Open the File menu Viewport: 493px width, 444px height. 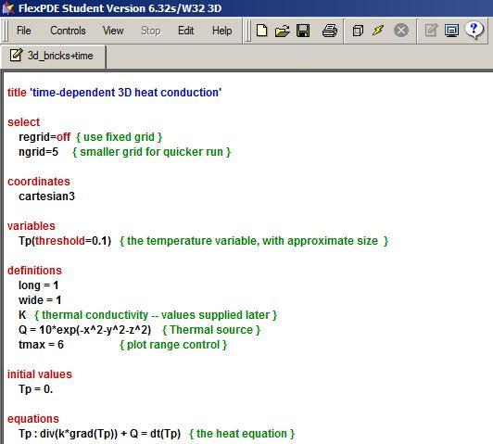click(23, 31)
